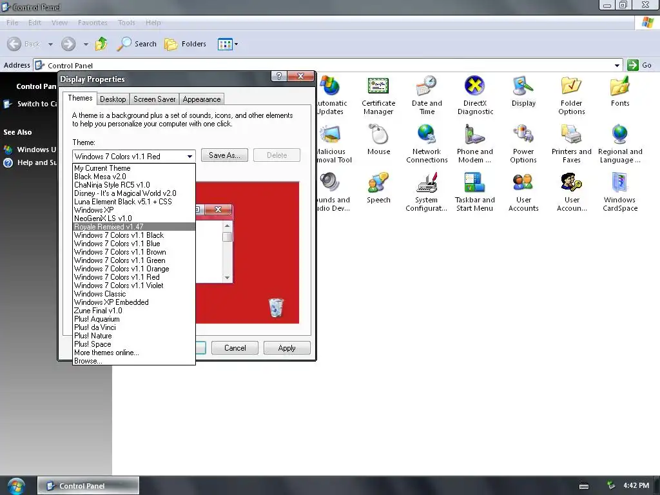This screenshot has height=495, width=660.
Task: Open Printers and Faxes icon
Action: tap(571, 144)
